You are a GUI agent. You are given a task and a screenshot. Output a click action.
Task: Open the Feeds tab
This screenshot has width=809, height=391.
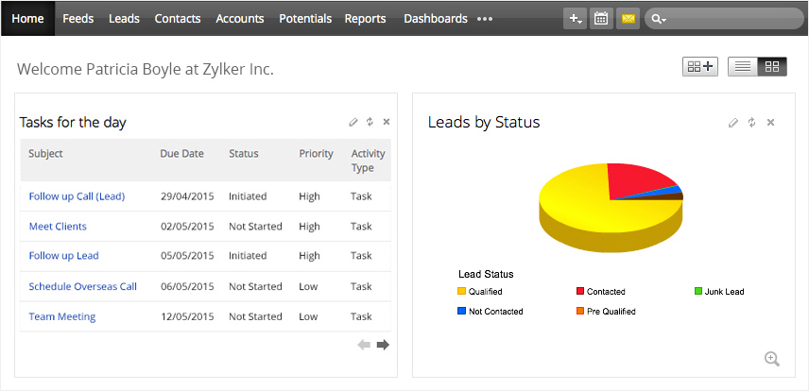(77, 19)
